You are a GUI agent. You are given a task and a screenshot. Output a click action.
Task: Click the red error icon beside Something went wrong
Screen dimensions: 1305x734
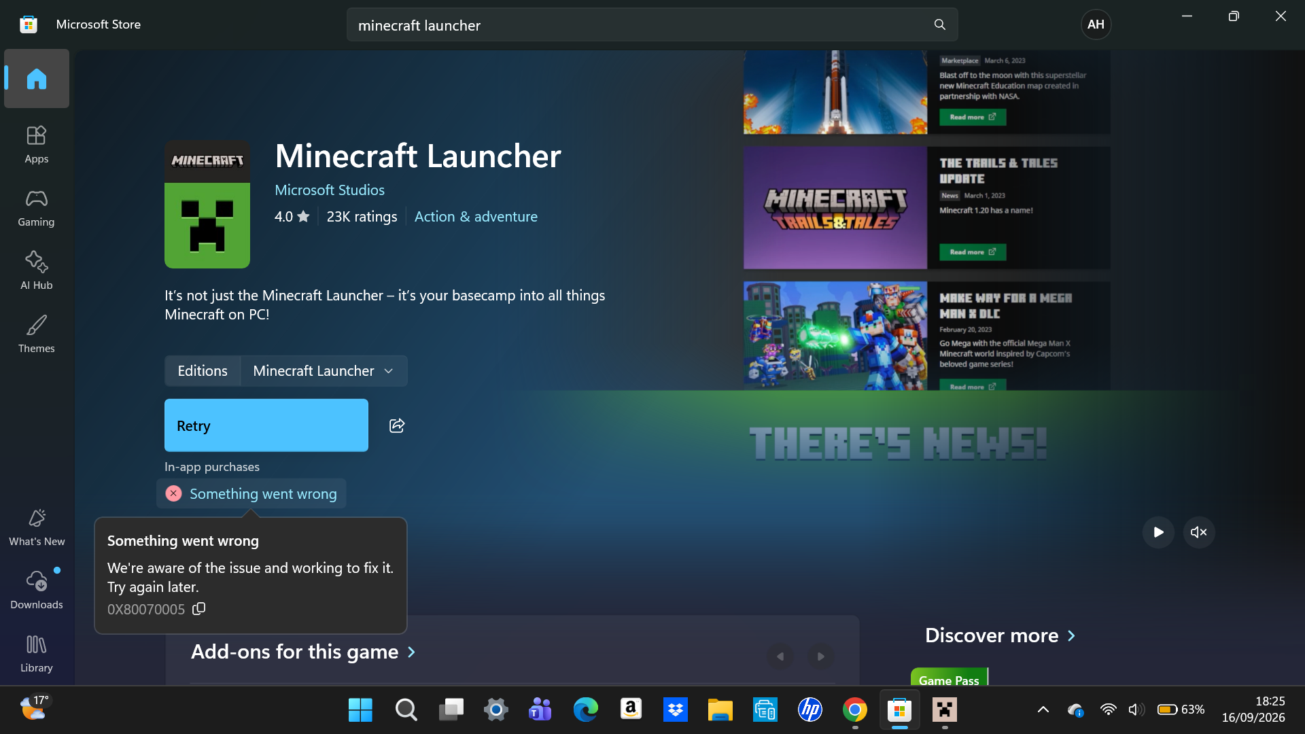pos(173,493)
